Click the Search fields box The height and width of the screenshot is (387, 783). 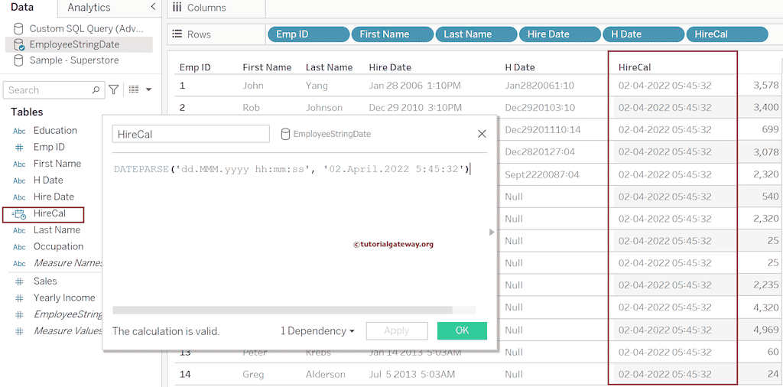coord(54,90)
